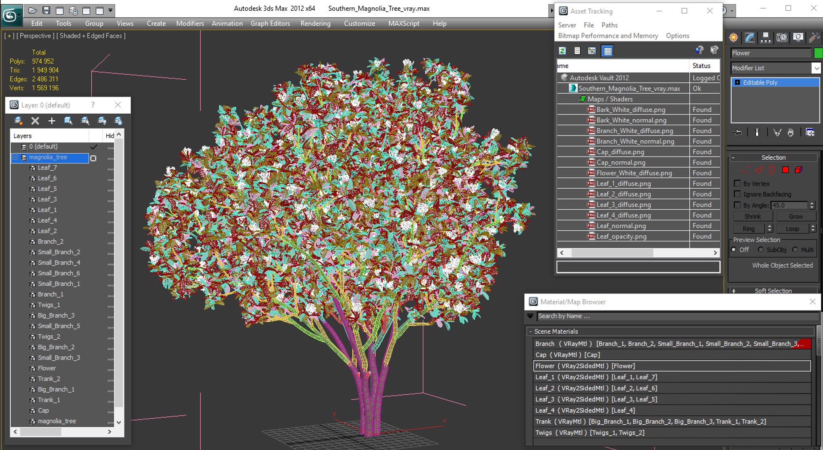Open Material/Map Browser options arrow
This screenshot has height=450, width=823.
pos(531,316)
